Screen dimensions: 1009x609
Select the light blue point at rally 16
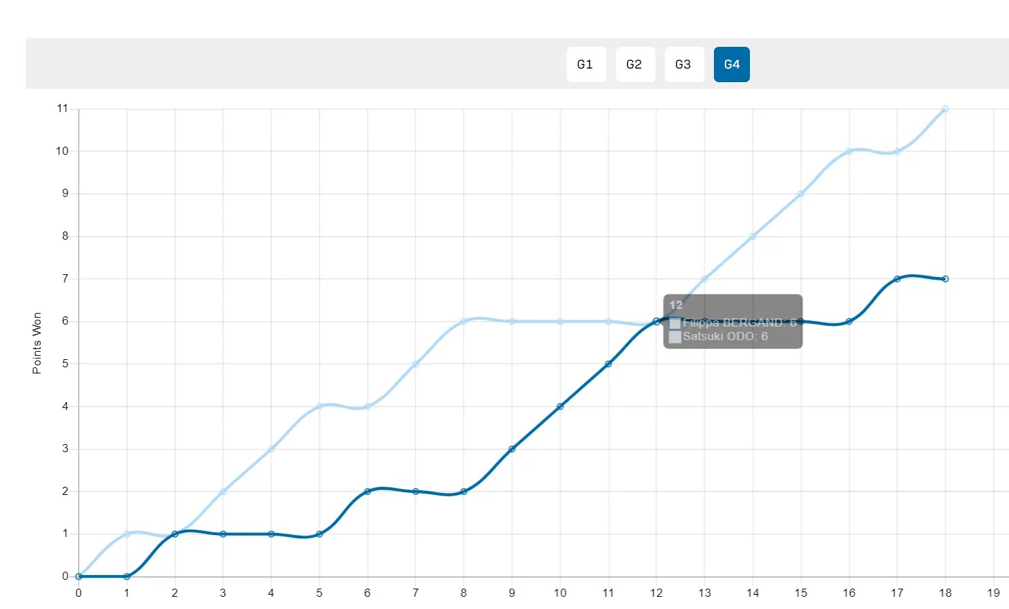click(849, 151)
